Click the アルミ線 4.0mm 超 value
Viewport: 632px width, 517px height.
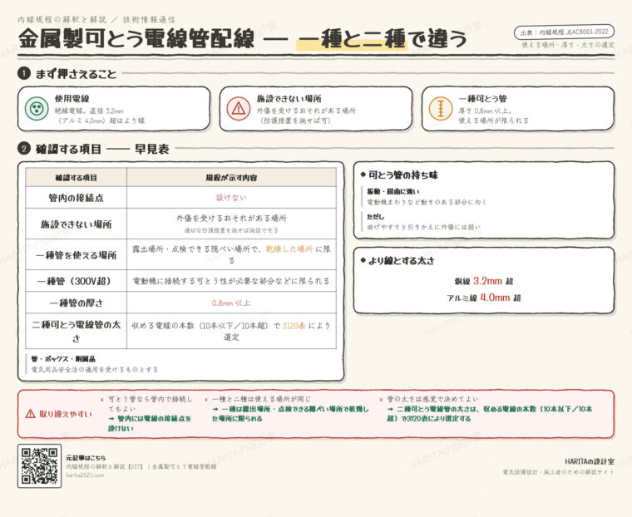[x=484, y=298]
